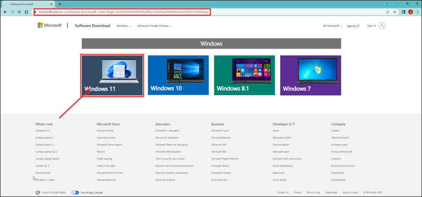This screenshot has width=422, height=197.
Task: Expand the Windows Insider Preview menu
Action: 155,26
